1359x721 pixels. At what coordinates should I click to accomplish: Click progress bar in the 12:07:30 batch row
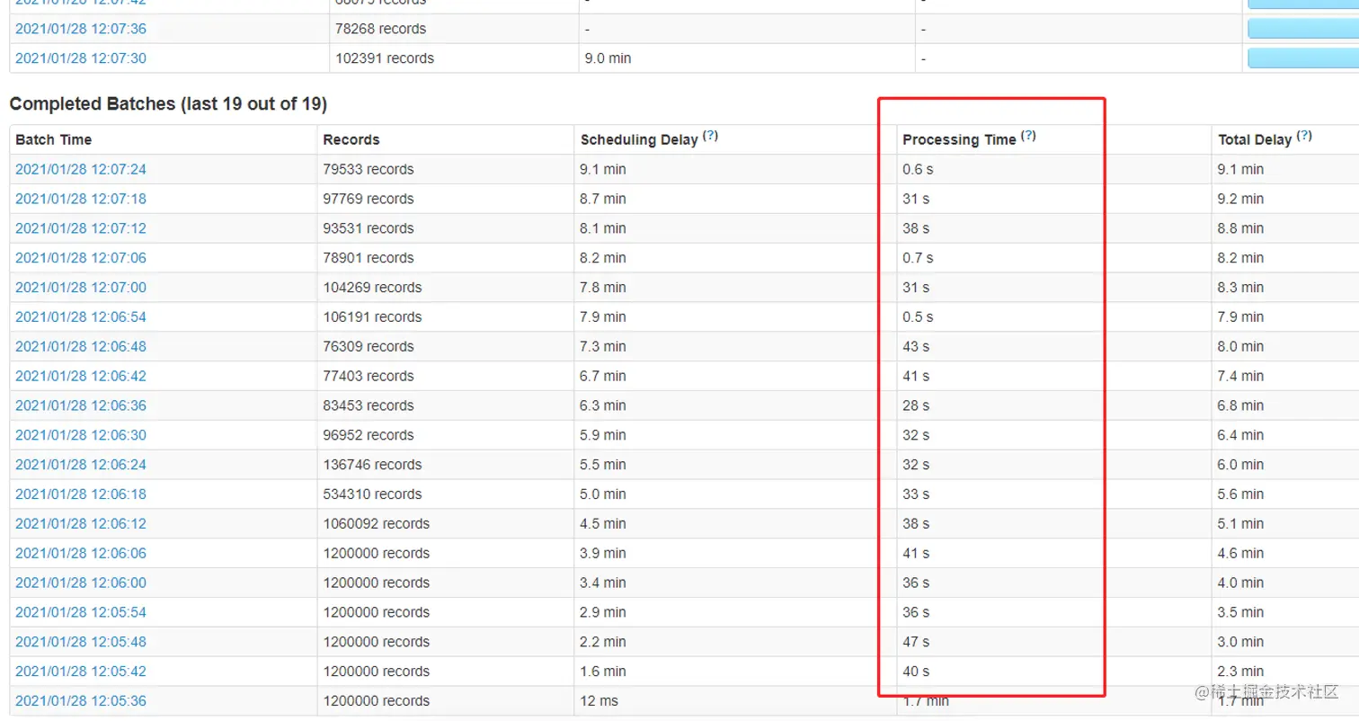[x=1303, y=58]
